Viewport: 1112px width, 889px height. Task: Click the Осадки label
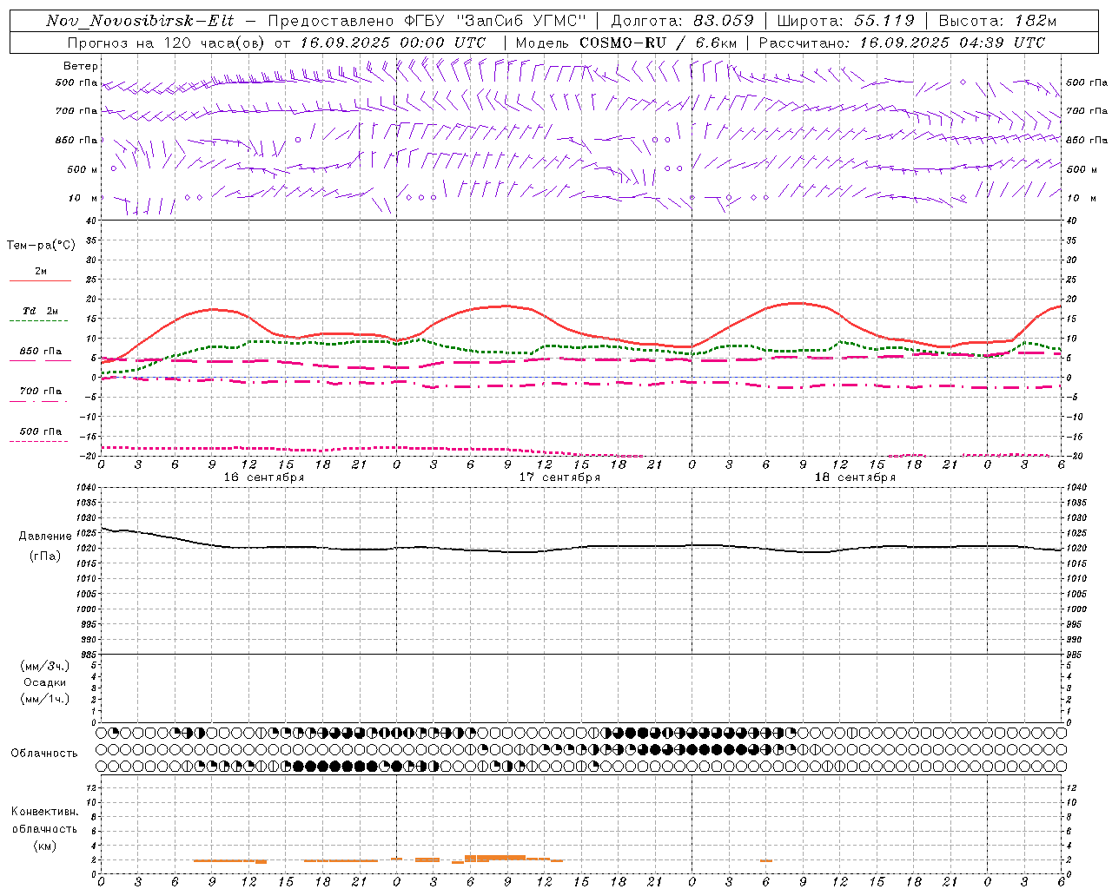tap(45, 682)
